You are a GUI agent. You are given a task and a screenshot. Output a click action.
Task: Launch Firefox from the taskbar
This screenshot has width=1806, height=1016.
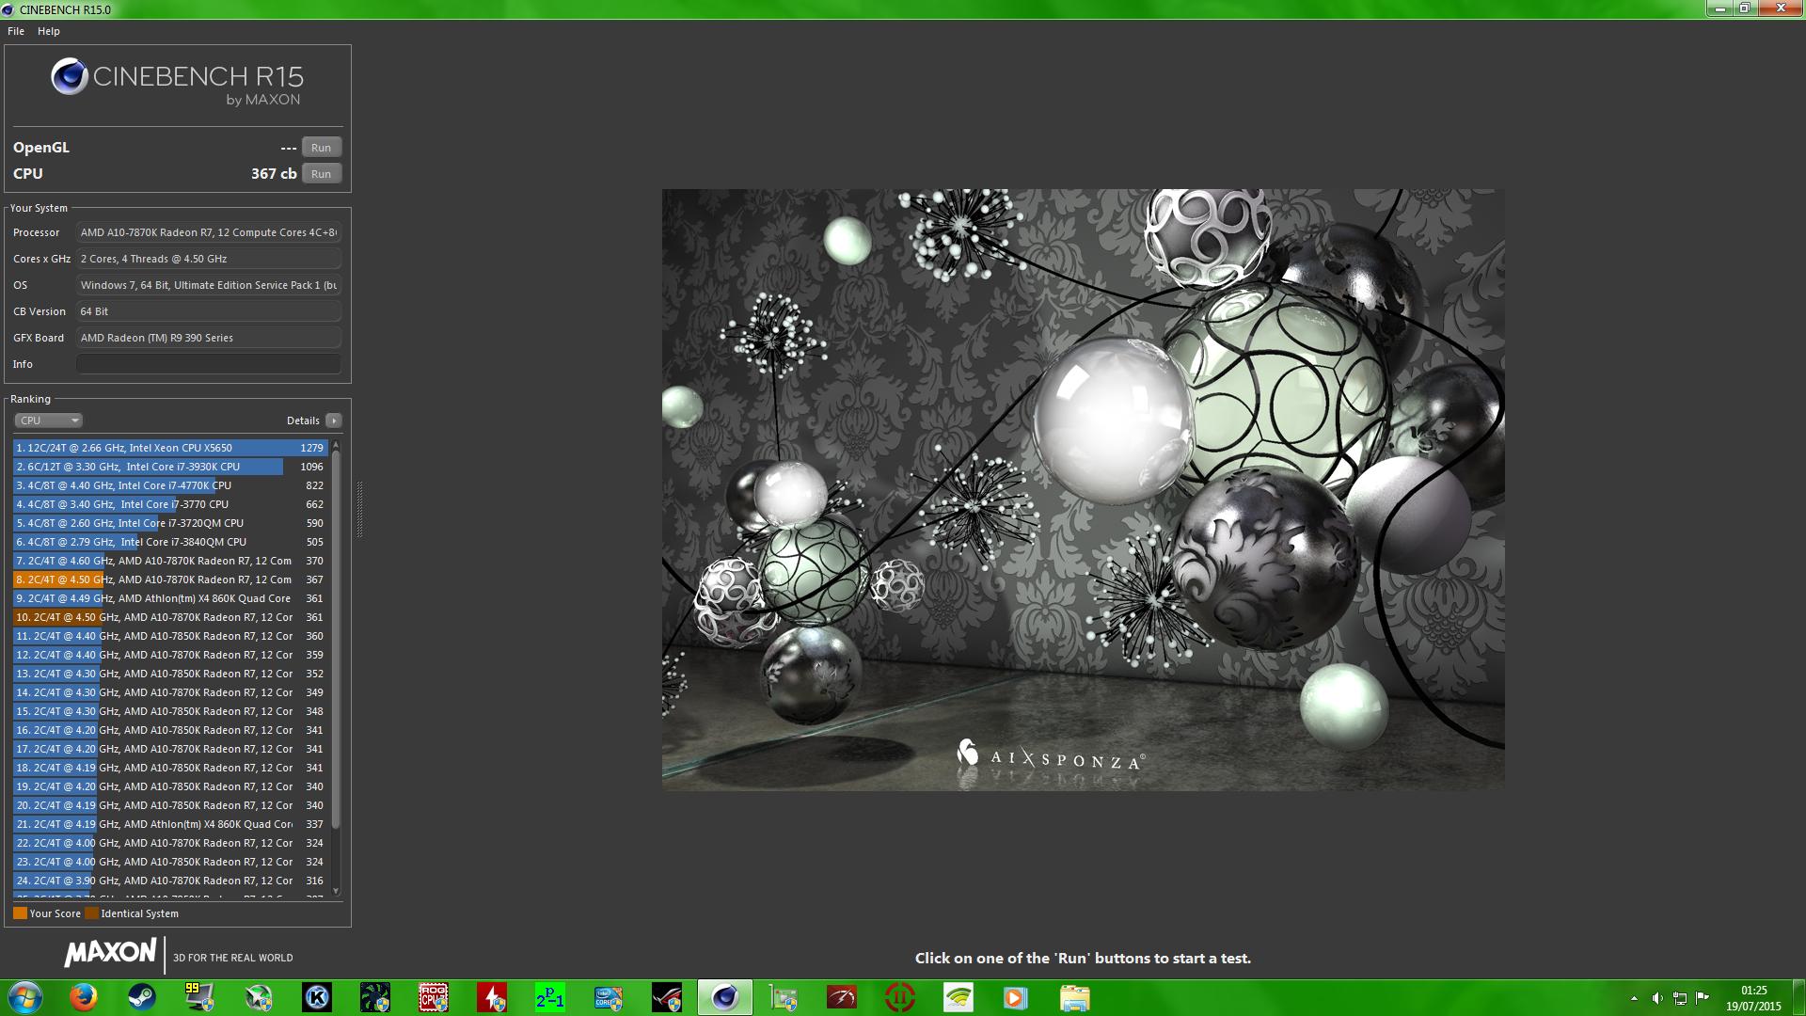(84, 998)
